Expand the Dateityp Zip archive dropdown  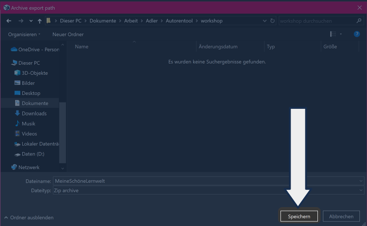click(x=361, y=190)
